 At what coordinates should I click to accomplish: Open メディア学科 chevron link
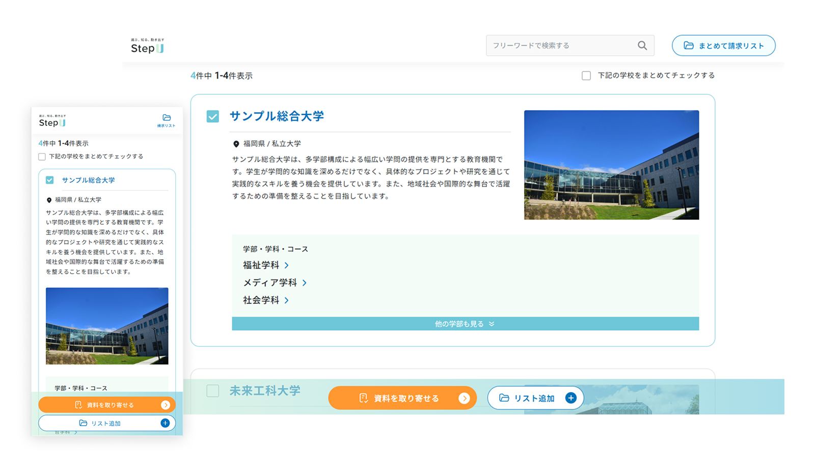[304, 282]
